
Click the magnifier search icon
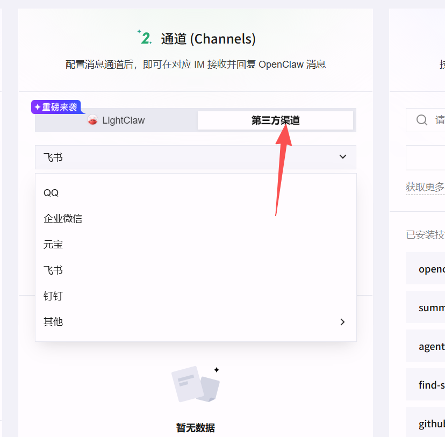tap(422, 120)
